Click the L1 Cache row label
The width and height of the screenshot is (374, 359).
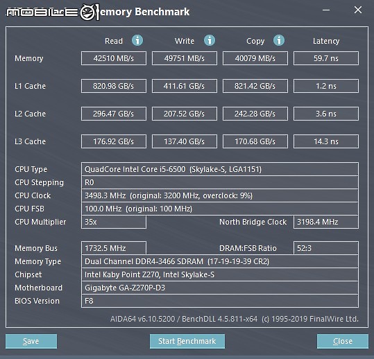tap(30, 86)
